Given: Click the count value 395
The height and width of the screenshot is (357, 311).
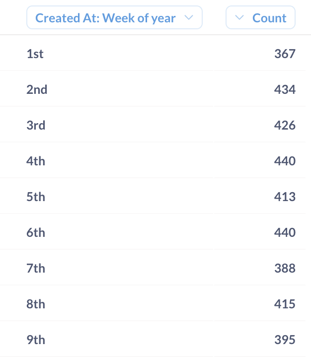Looking at the screenshot, I should pyautogui.click(x=285, y=340).
